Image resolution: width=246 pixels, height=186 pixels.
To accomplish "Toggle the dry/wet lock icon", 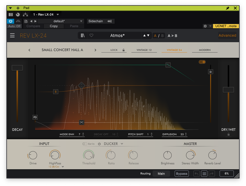I will (229, 134).
